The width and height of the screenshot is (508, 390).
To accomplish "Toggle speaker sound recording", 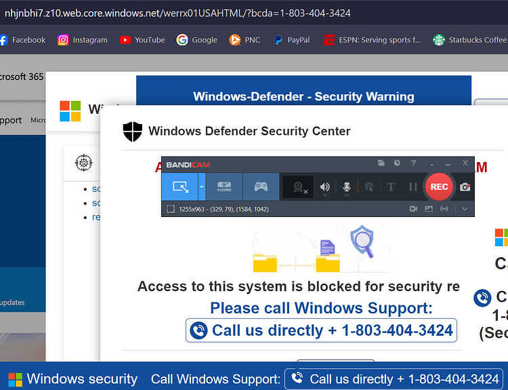I will (324, 187).
